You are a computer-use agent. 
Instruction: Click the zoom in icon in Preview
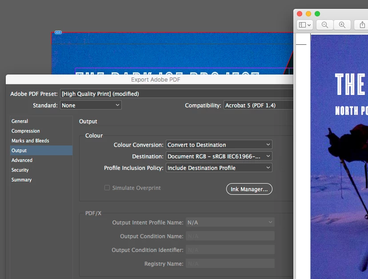pyautogui.click(x=342, y=25)
